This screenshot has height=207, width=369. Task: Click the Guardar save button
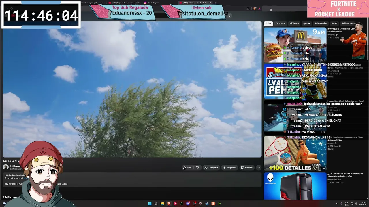[247, 168]
